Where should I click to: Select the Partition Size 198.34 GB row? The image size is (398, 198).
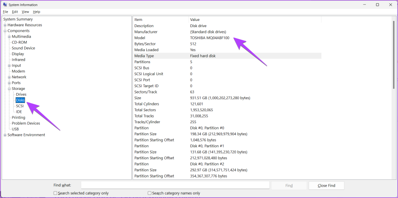[x=227, y=134]
